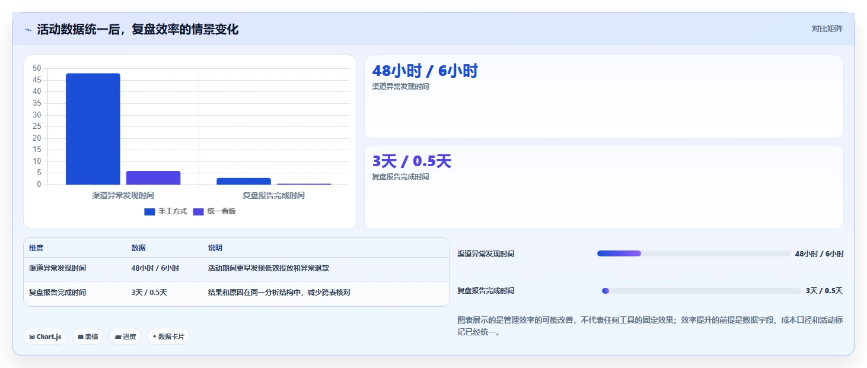
Task: Click the footnote text about 管理效率
Action: click(x=650, y=326)
